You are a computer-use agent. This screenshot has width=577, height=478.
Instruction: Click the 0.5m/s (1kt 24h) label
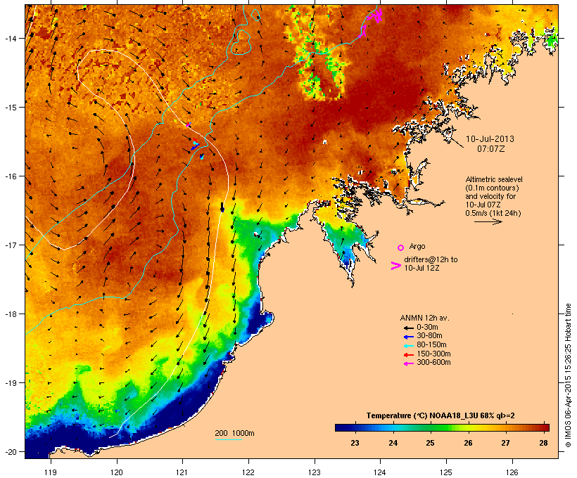pos(493,213)
